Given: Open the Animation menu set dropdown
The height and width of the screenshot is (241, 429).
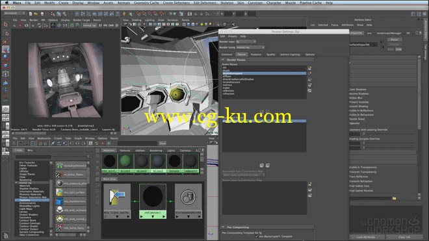Looking at the screenshot, I should click(x=14, y=14).
